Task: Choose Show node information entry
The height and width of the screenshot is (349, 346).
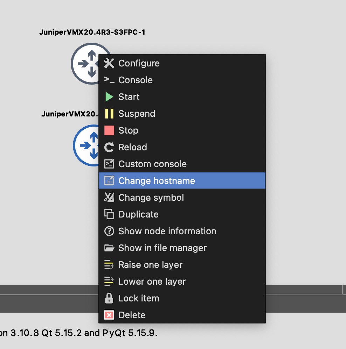Action: 182,231
